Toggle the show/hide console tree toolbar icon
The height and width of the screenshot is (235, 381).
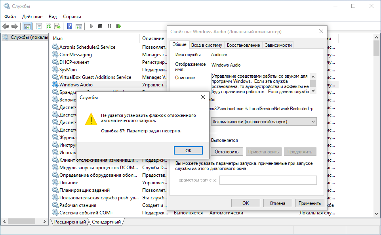pyautogui.click(x=27, y=26)
